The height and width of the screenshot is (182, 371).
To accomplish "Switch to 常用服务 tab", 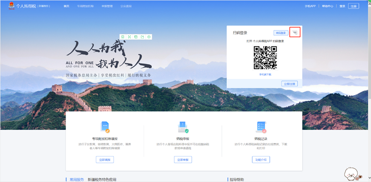I will pos(77,179).
